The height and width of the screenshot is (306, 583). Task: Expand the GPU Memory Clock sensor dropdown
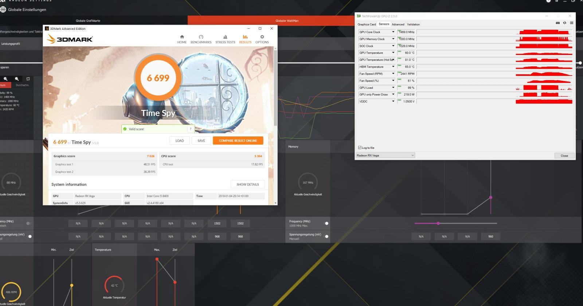(x=393, y=39)
